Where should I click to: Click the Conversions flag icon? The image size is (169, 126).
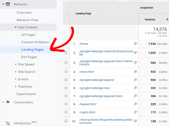[8, 102]
